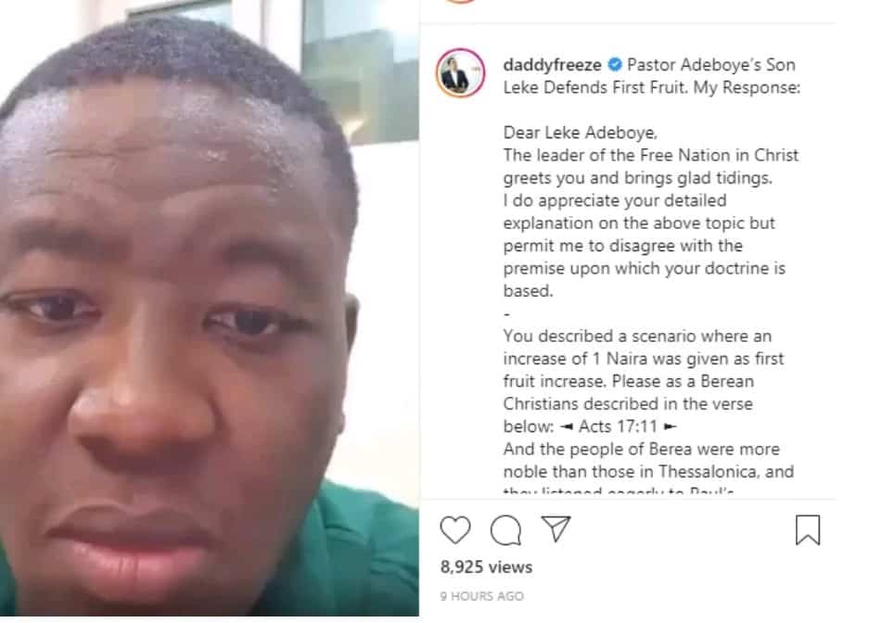Click the caption title 'Pastor Adeboye's Son'
Viewport: 869px width, 623px height.
tap(711, 65)
